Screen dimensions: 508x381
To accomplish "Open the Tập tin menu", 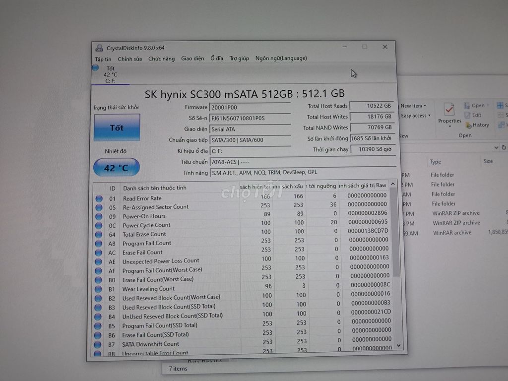I will 103,59.
